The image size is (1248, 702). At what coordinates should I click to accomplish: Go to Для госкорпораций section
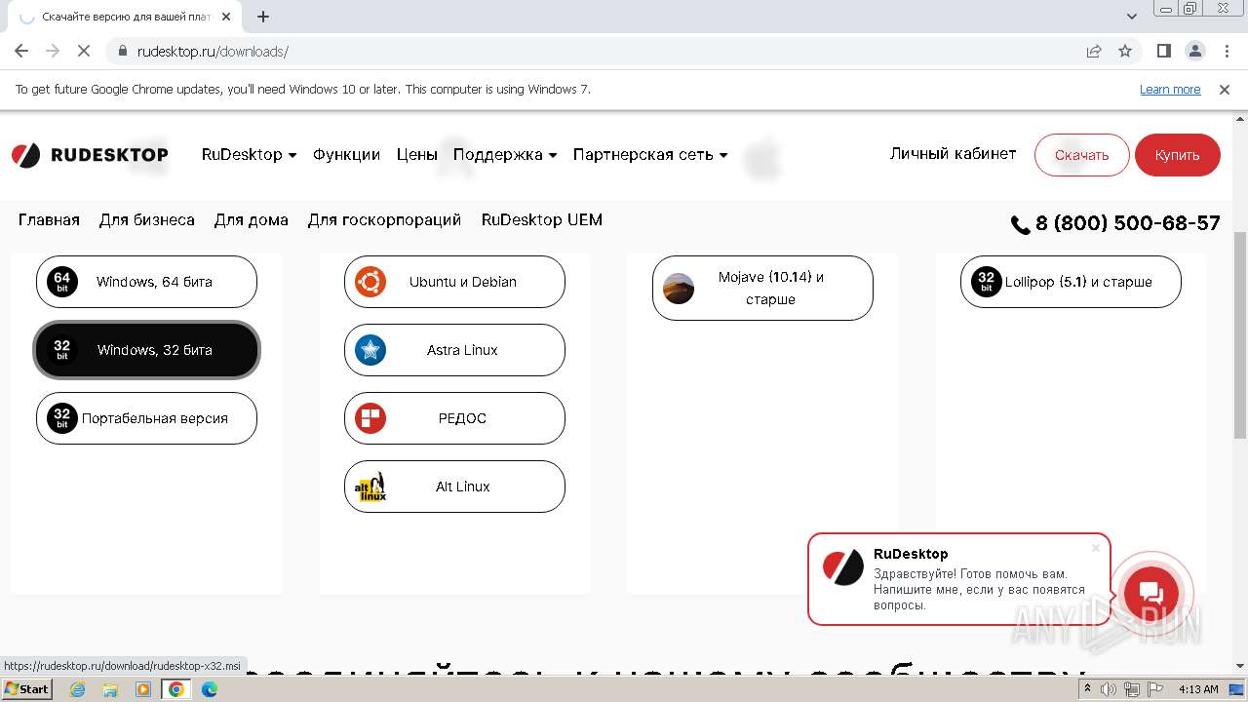384,219
